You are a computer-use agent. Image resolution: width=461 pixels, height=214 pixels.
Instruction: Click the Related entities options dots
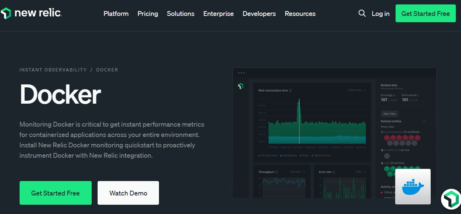click(x=424, y=121)
